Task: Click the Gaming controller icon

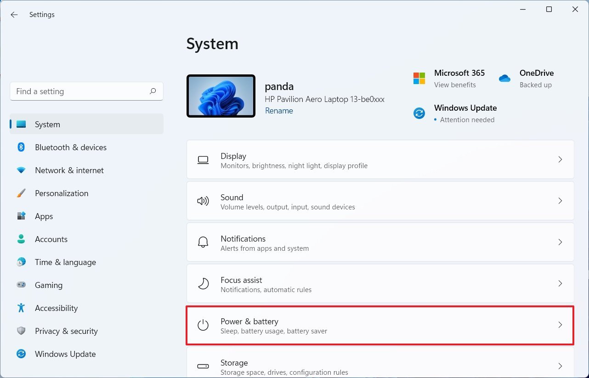Action: pyautogui.click(x=21, y=285)
